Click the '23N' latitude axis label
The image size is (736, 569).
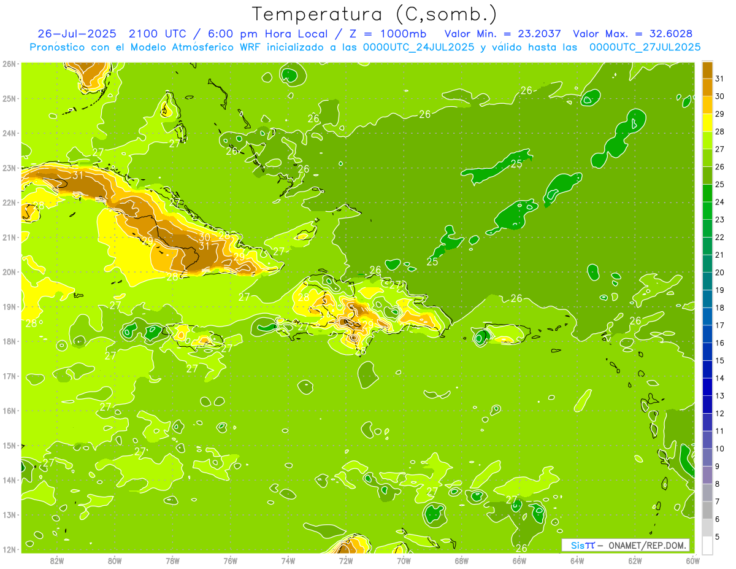click(x=9, y=168)
